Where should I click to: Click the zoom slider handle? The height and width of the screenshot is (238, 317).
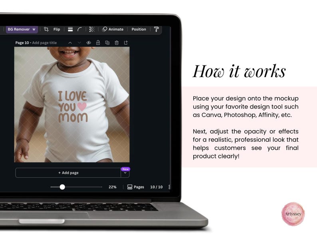[62, 187]
